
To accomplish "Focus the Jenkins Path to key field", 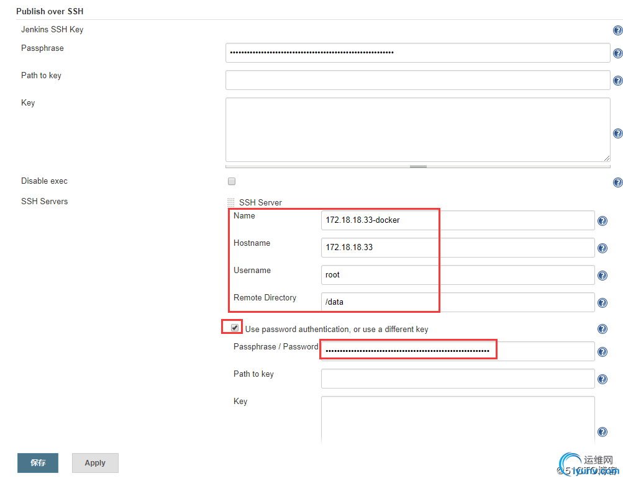I will point(417,80).
